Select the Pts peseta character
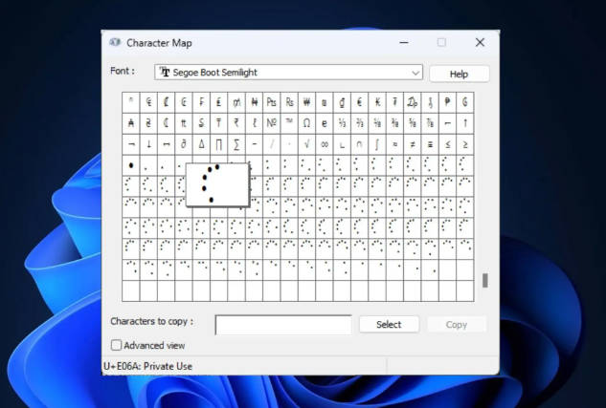 (x=271, y=102)
